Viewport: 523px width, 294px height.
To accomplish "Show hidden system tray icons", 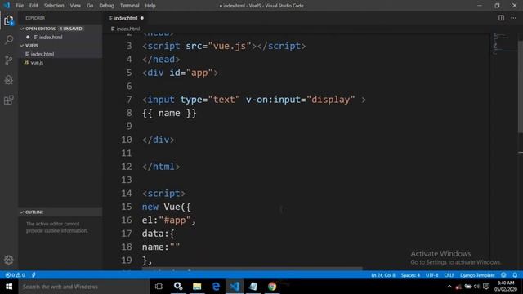I will pyautogui.click(x=449, y=287).
